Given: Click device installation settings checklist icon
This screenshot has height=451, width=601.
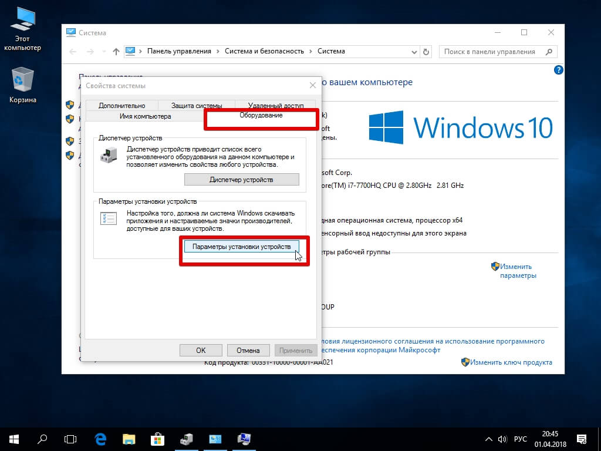Looking at the screenshot, I should [x=109, y=218].
